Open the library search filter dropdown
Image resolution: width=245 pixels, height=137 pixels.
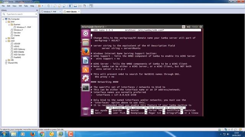pyautogui.click(x=36, y=14)
